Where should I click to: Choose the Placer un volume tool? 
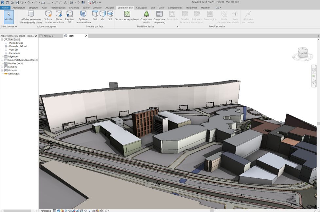[59, 16]
